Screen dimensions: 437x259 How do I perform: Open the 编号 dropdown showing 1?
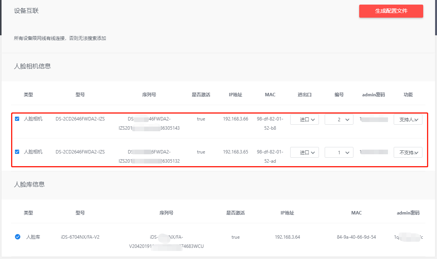[339, 152]
